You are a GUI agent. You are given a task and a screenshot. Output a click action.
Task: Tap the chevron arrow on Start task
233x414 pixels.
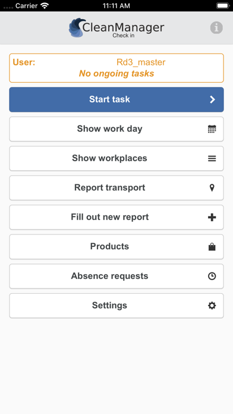click(212, 99)
